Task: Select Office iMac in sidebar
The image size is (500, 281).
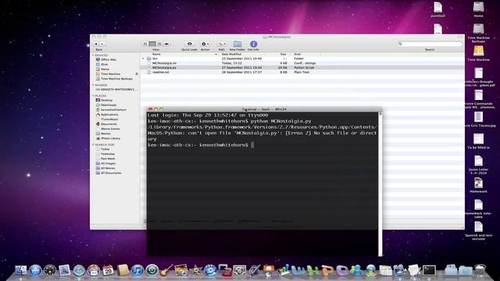Action: [x=106, y=59]
